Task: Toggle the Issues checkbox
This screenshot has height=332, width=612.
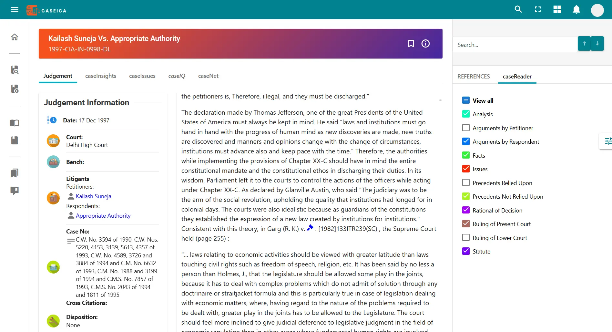Action: [x=466, y=169]
